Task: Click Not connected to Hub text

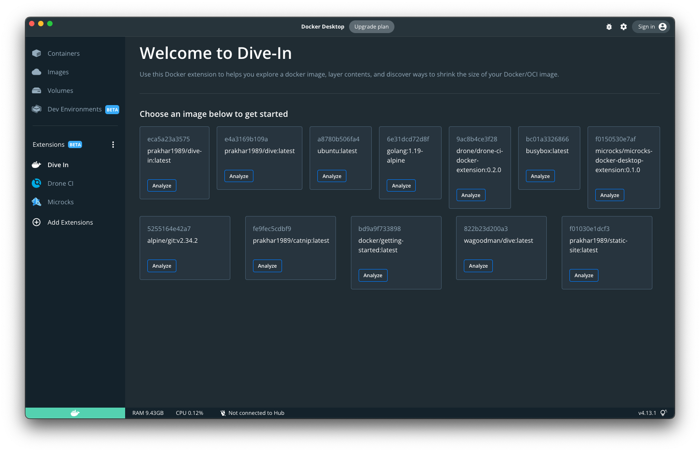Action: point(256,413)
